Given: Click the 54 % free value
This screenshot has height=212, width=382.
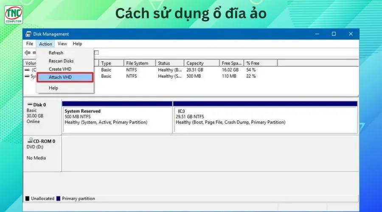Looking at the screenshot, I should pyautogui.click(x=251, y=70).
